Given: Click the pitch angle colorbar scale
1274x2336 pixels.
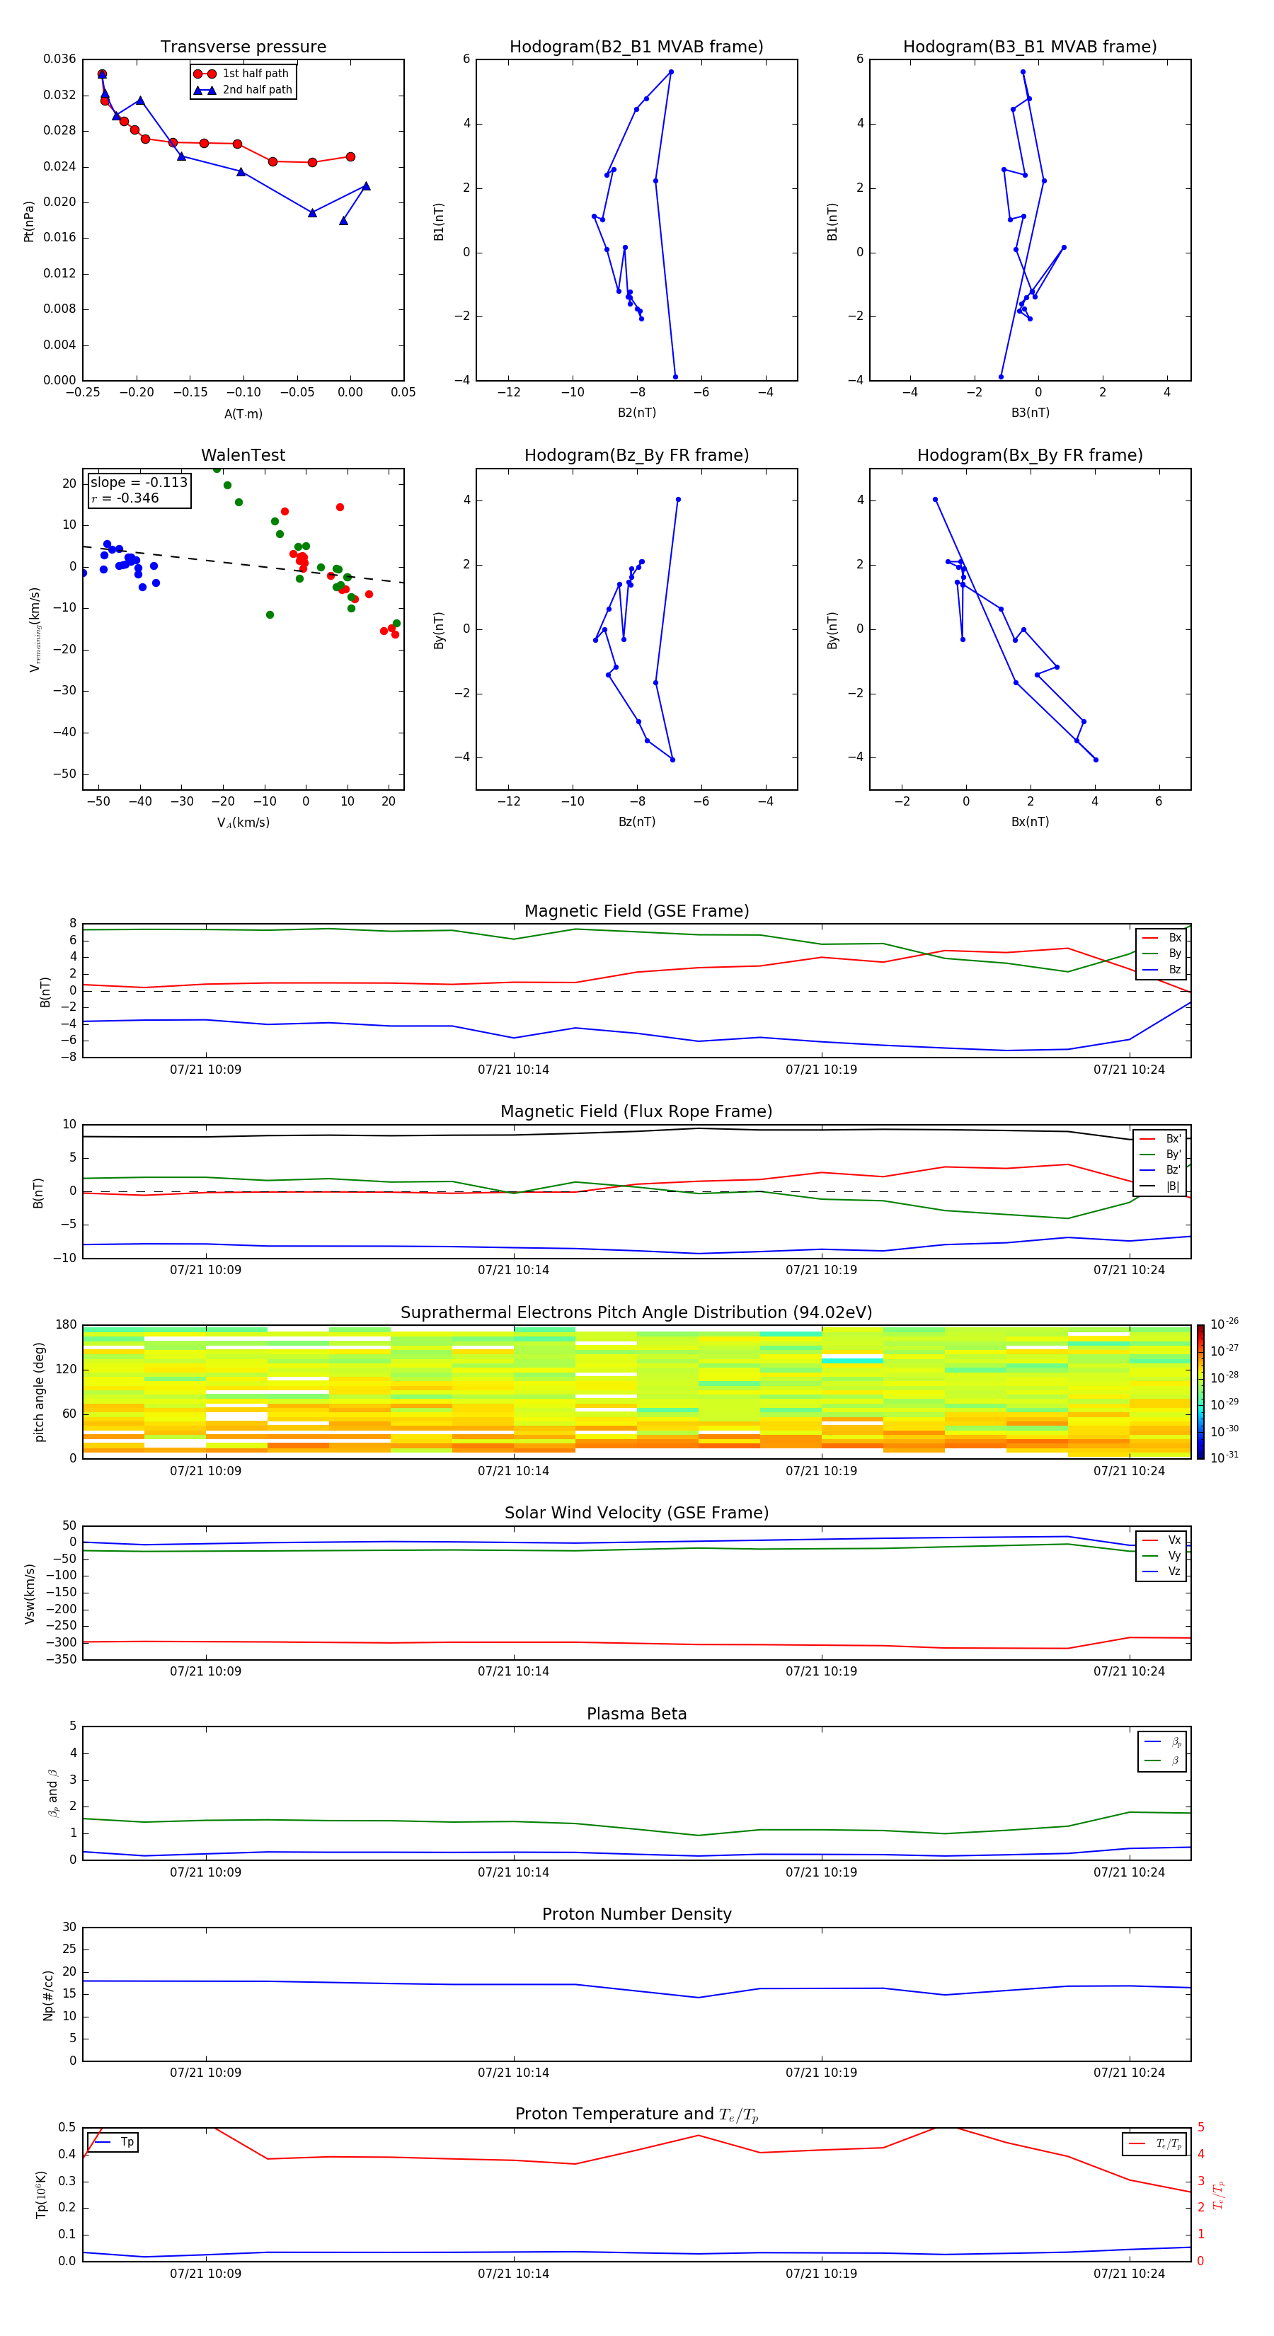Looking at the screenshot, I should pyautogui.click(x=1200, y=1392).
